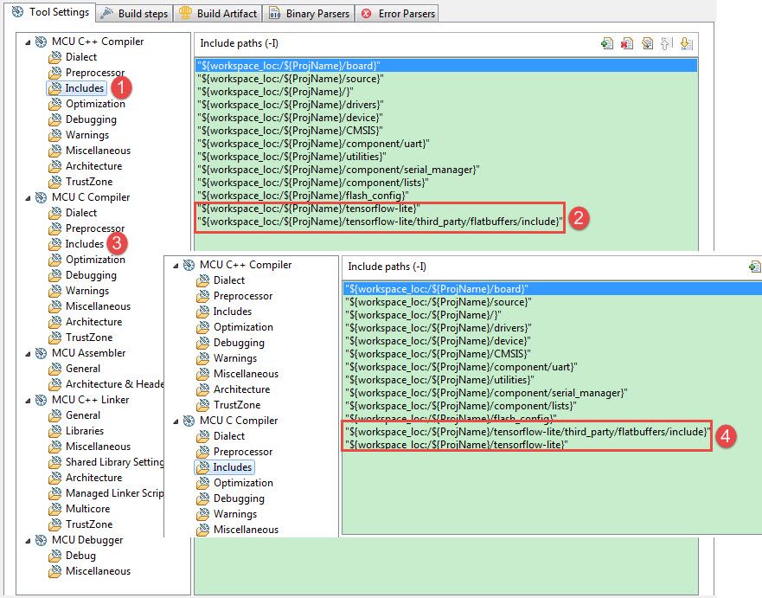Collapse MCU C++ Compiler in the left tree
This screenshot has height=598, width=762.
pos(29,42)
